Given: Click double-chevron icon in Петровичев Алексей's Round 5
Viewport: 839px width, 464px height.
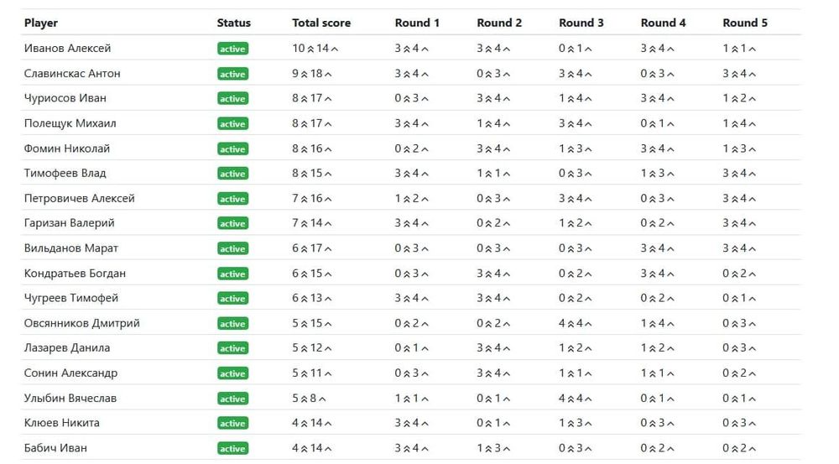Looking at the screenshot, I should [735, 199].
